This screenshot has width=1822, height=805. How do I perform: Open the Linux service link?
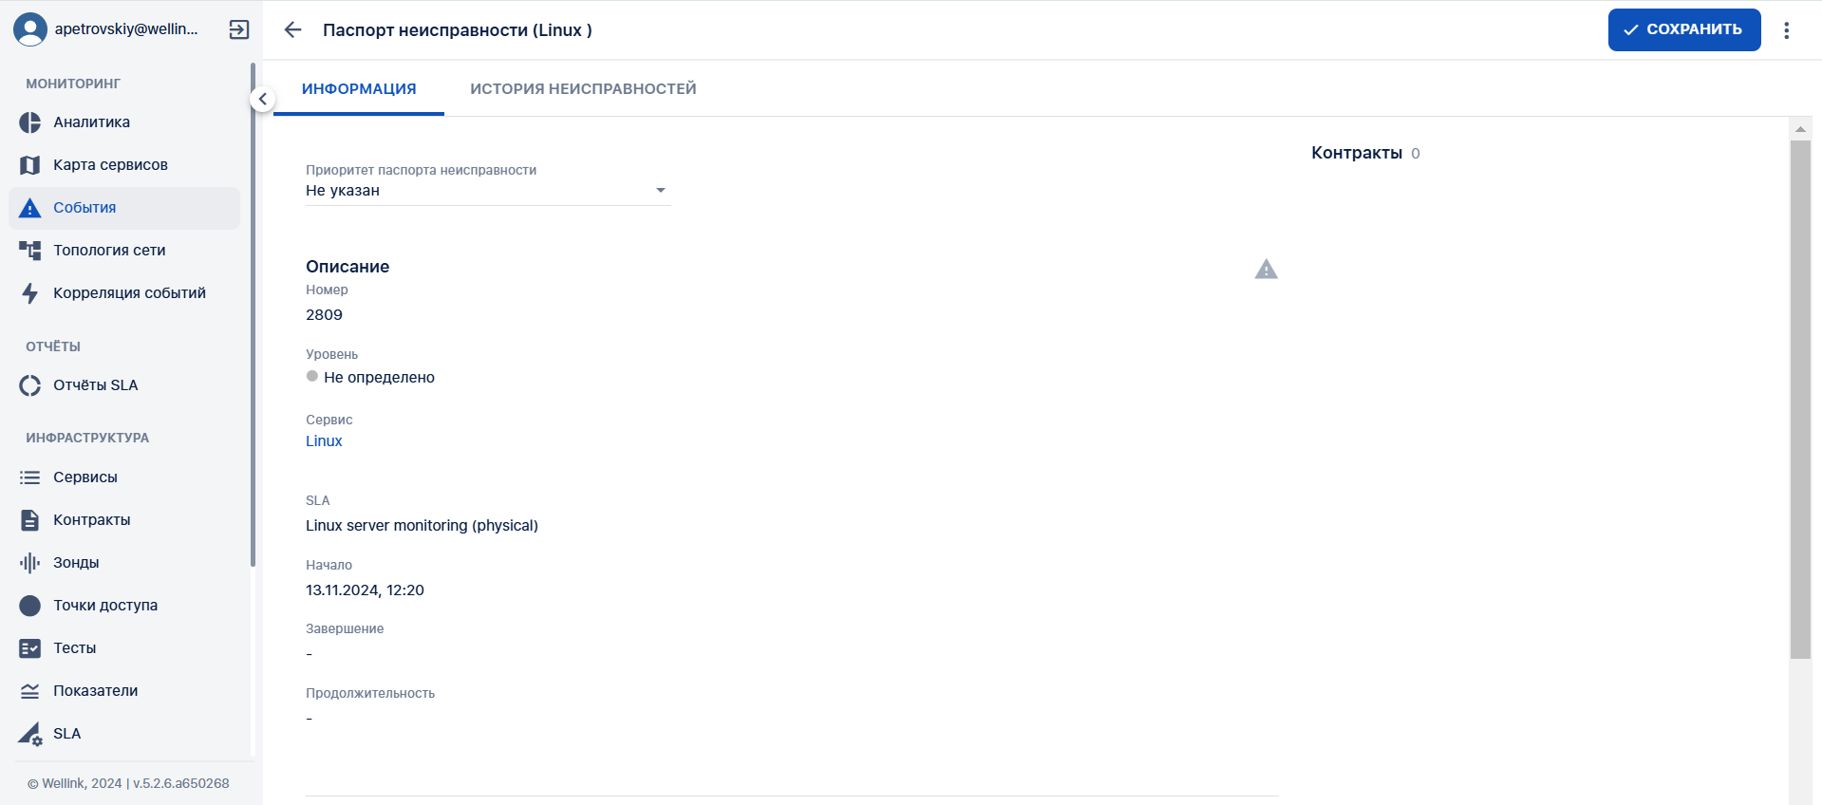pyautogui.click(x=324, y=441)
